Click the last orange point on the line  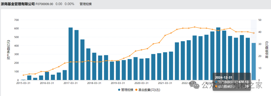(253, 33)
